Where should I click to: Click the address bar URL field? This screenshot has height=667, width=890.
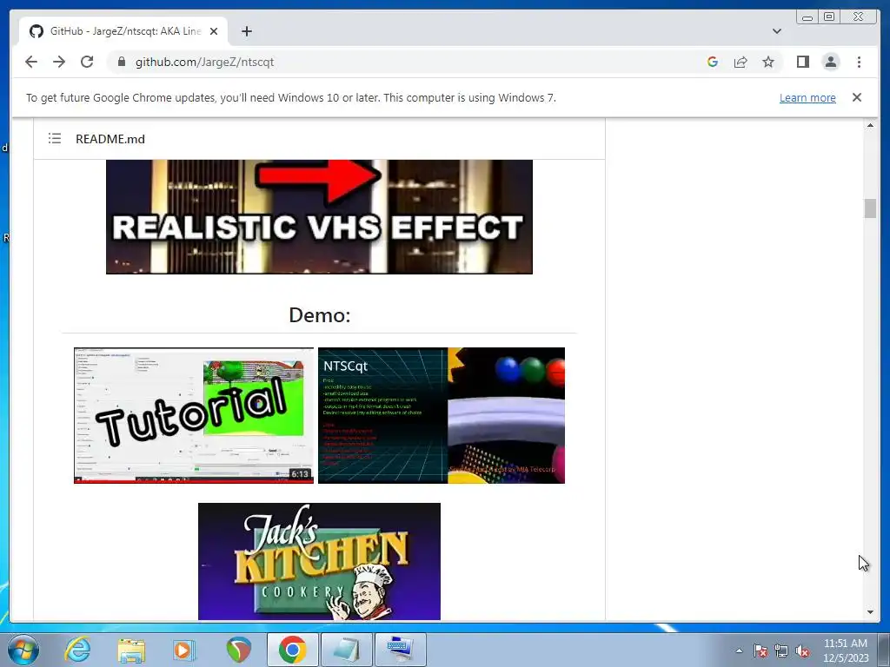[397, 62]
